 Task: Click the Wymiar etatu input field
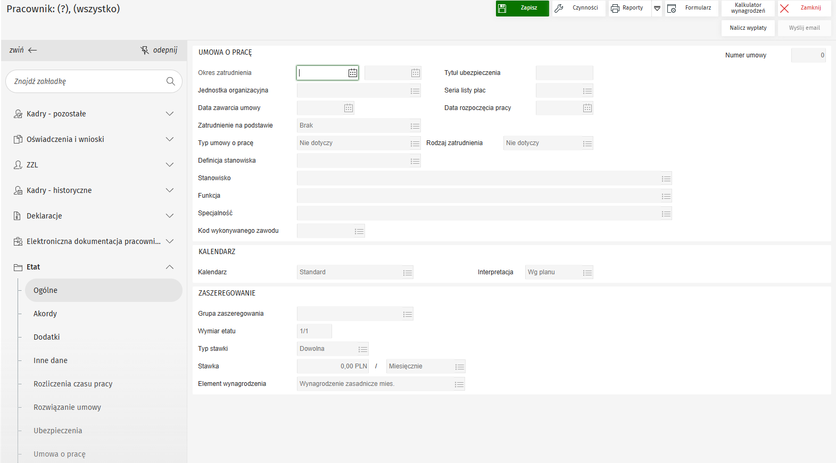[x=314, y=331]
